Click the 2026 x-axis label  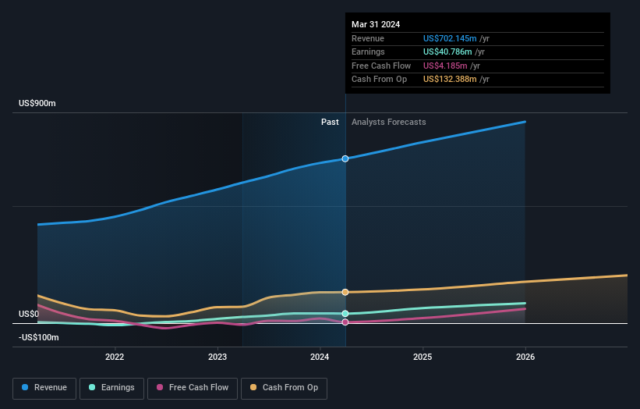point(525,357)
